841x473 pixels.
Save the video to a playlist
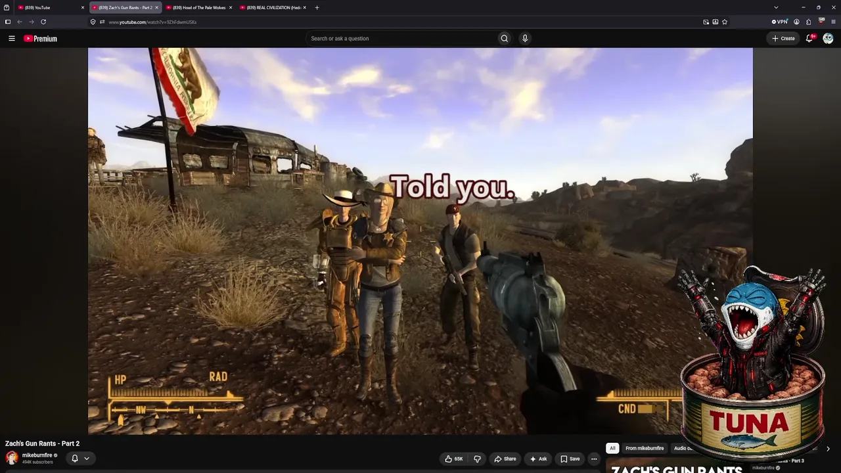click(570, 459)
